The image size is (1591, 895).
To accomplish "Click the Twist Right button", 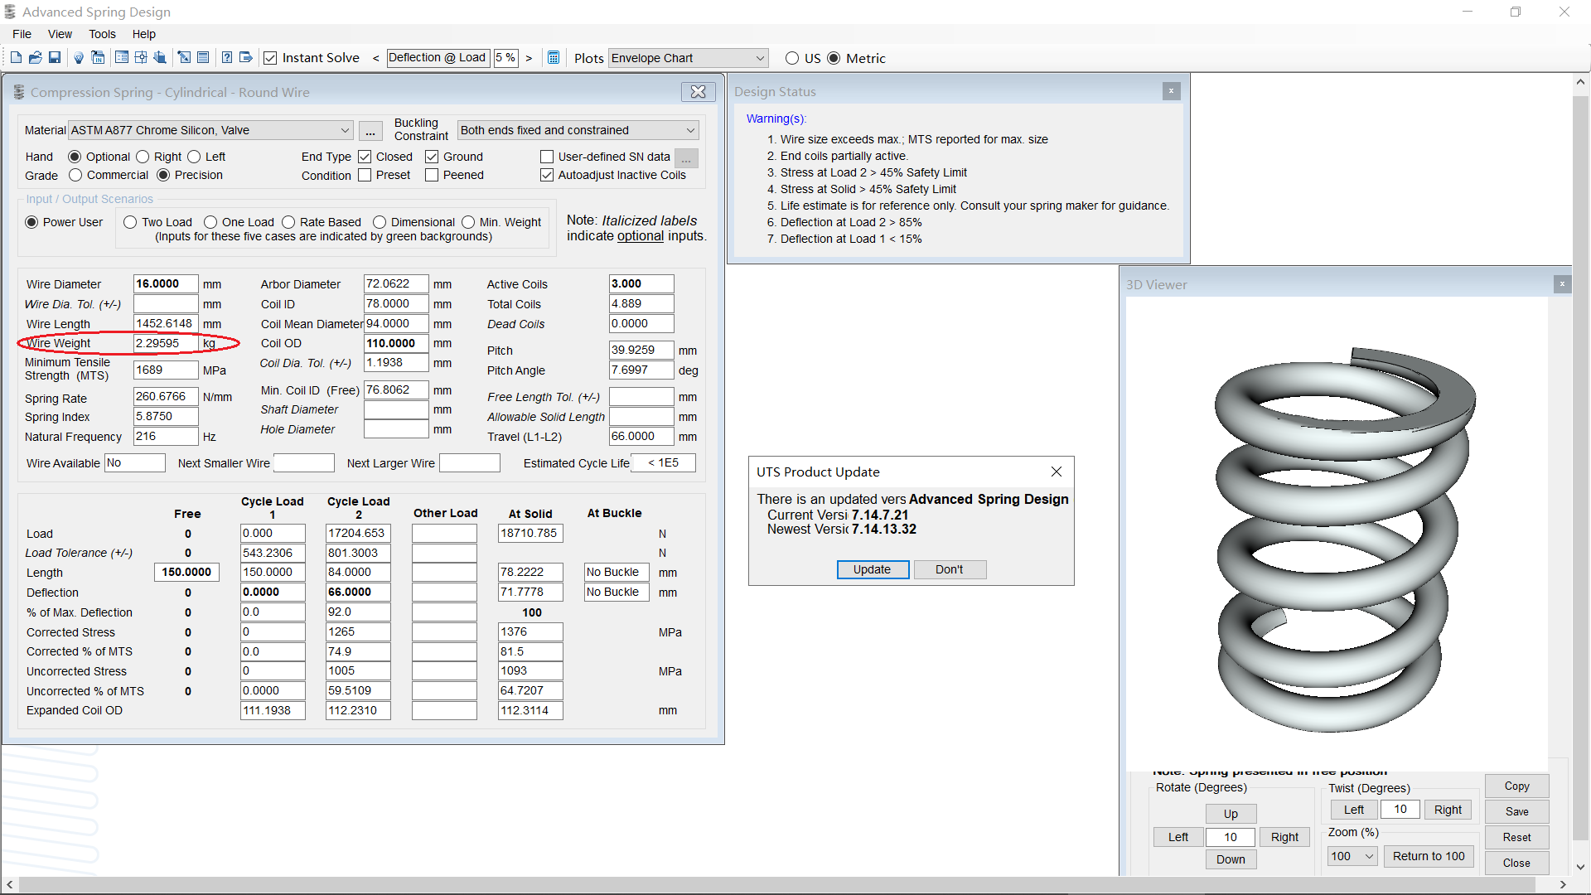I will 1448,810.
